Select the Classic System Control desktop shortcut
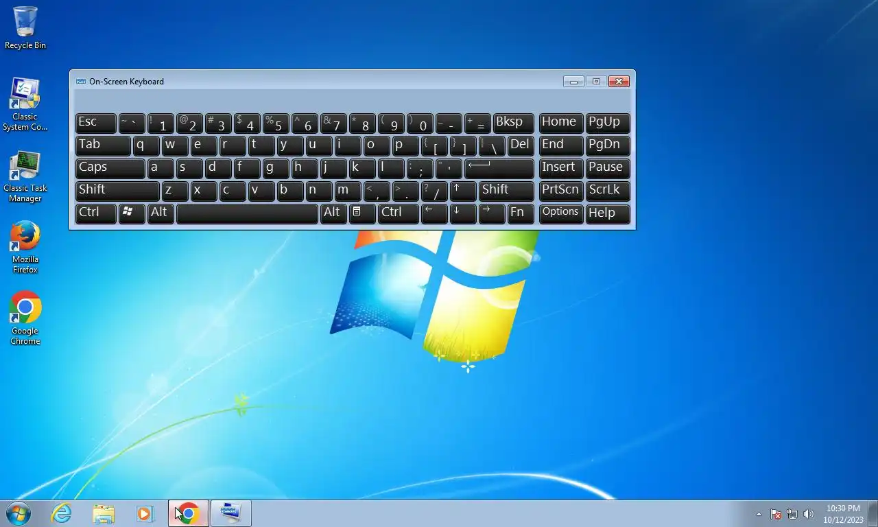The height and width of the screenshot is (527, 878). [x=25, y=104]
